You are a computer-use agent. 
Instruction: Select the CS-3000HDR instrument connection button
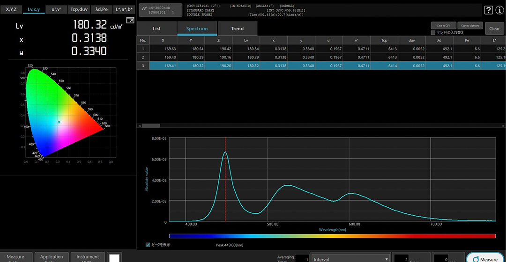[x=160, y=10]
